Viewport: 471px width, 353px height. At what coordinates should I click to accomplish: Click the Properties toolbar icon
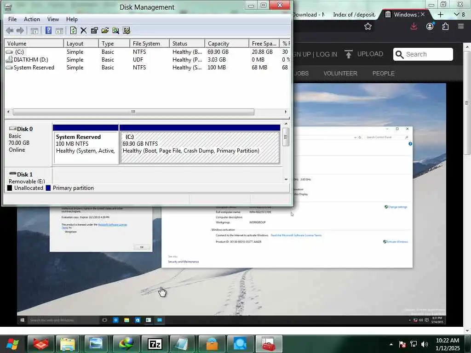(x=94, y=30)
